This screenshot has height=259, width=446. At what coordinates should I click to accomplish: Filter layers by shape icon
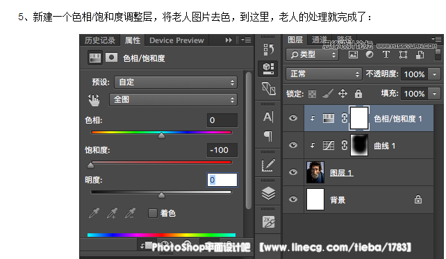point(403,54)
